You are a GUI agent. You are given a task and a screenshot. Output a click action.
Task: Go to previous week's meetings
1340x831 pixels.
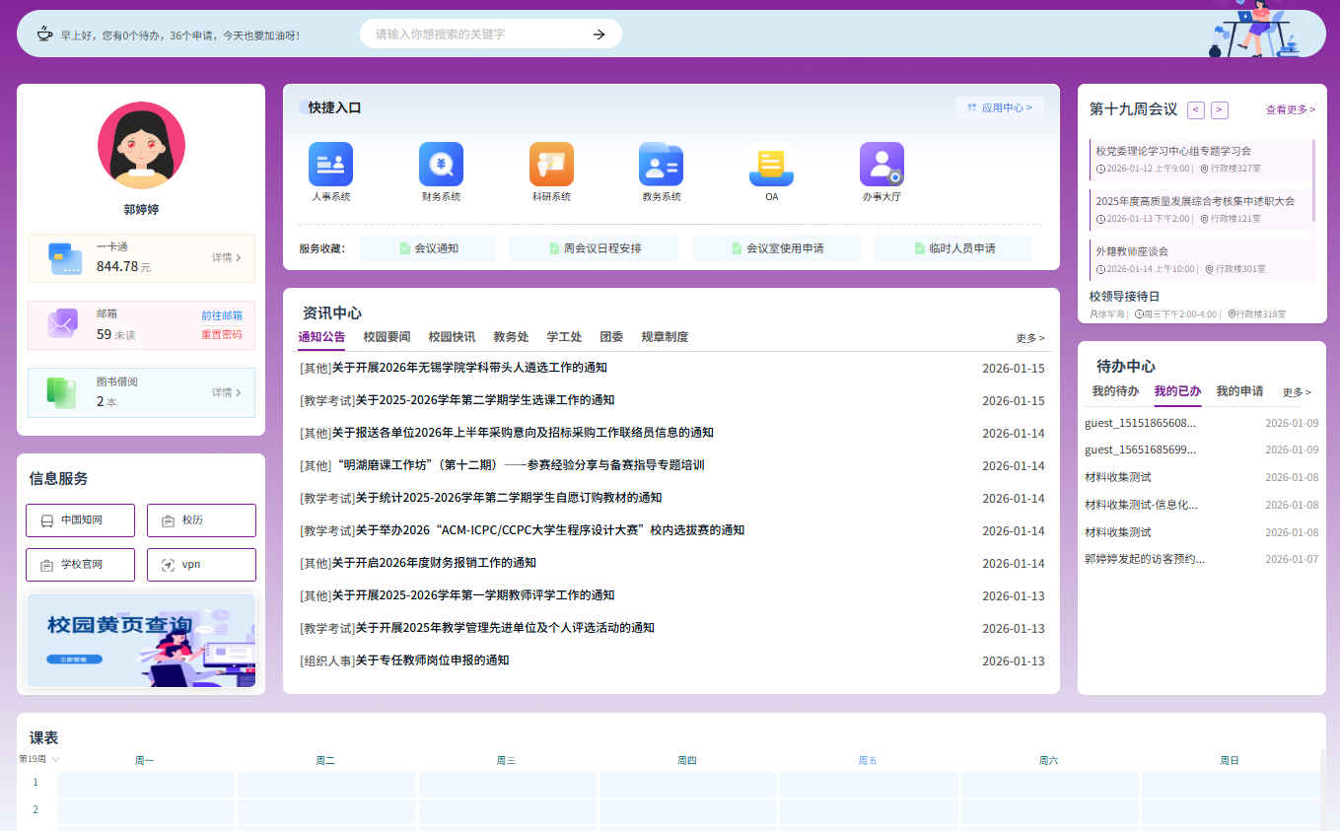click(x=1196, y=110)
